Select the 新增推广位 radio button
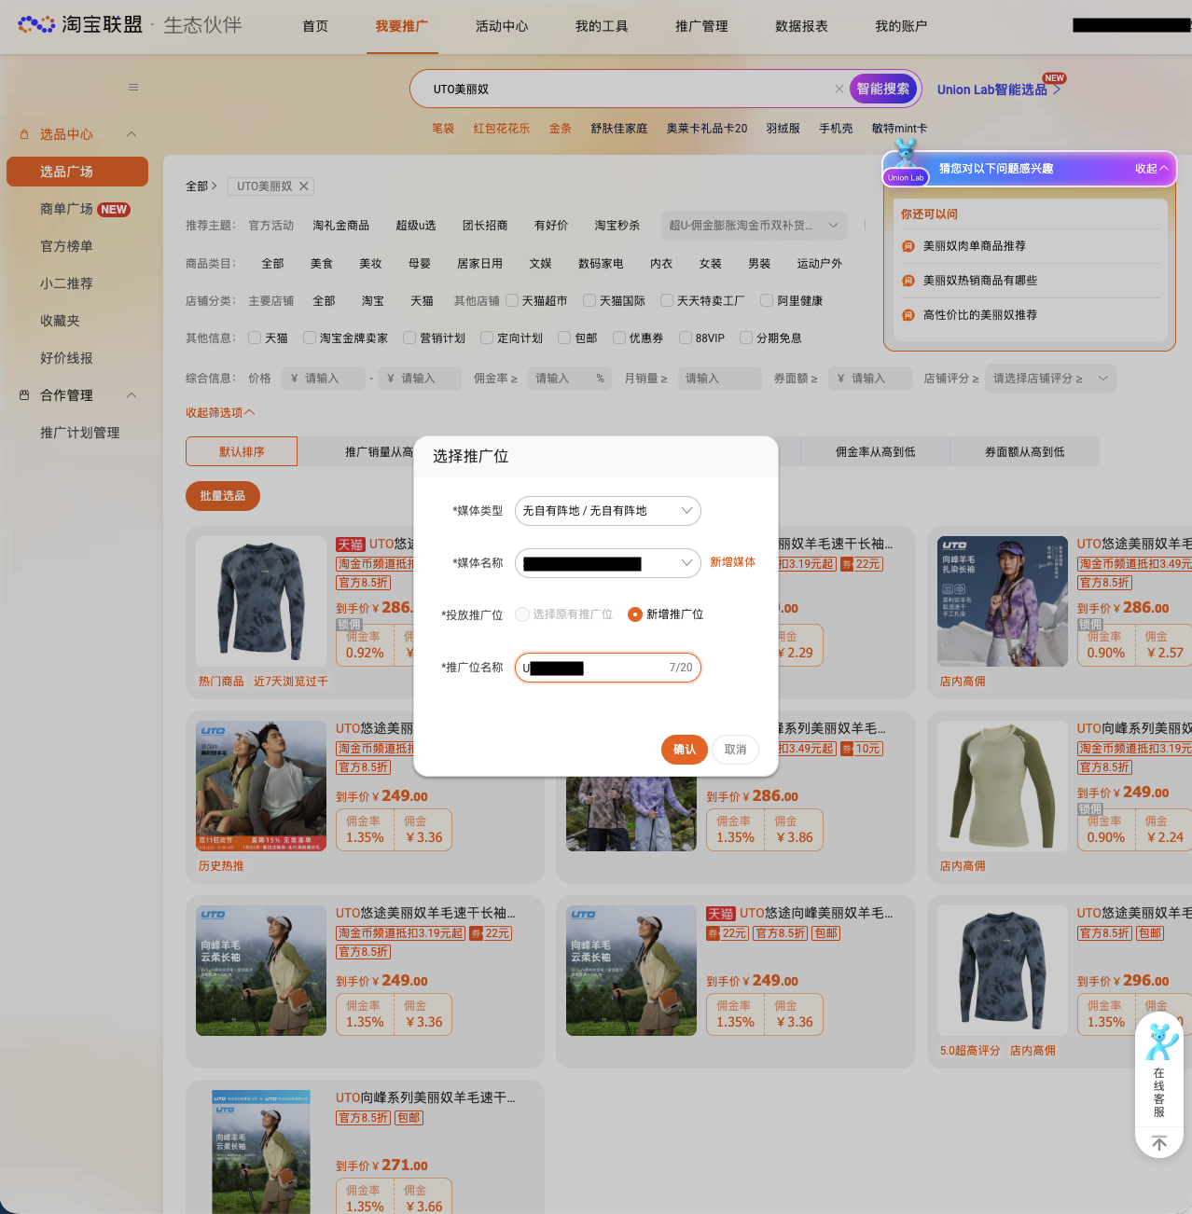 (x=635, y=614)
